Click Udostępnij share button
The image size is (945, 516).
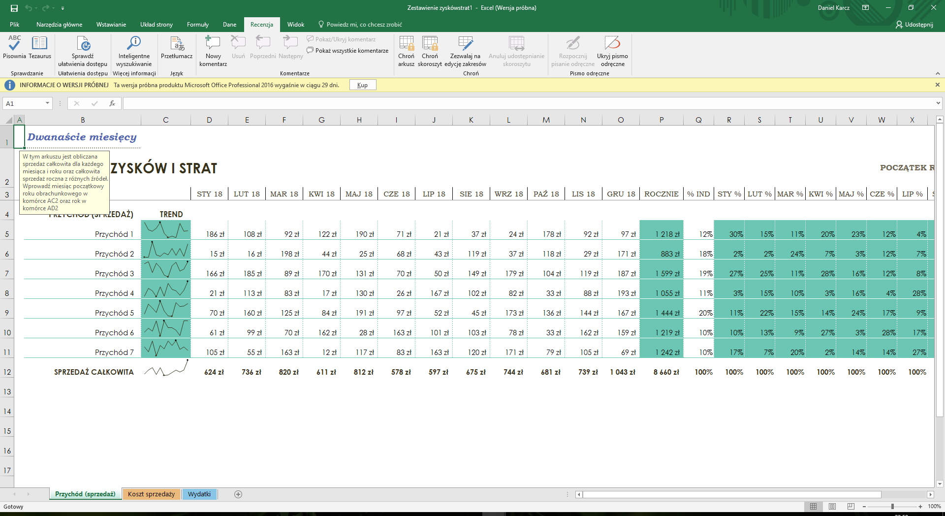tap(914, 25)
